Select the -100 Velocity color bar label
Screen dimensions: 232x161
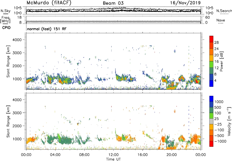click(220, 130)
